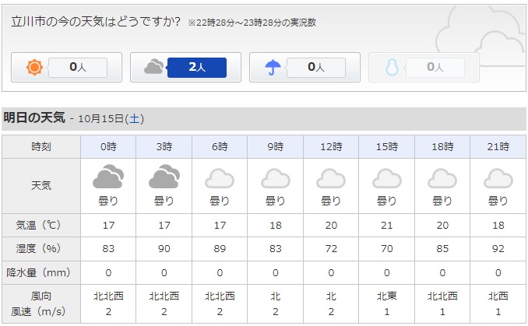
Task: Open the 土 day link in date header
Action: click(x=134, y=119)
